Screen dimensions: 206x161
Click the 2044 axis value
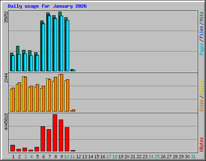(x=6, y=78)
